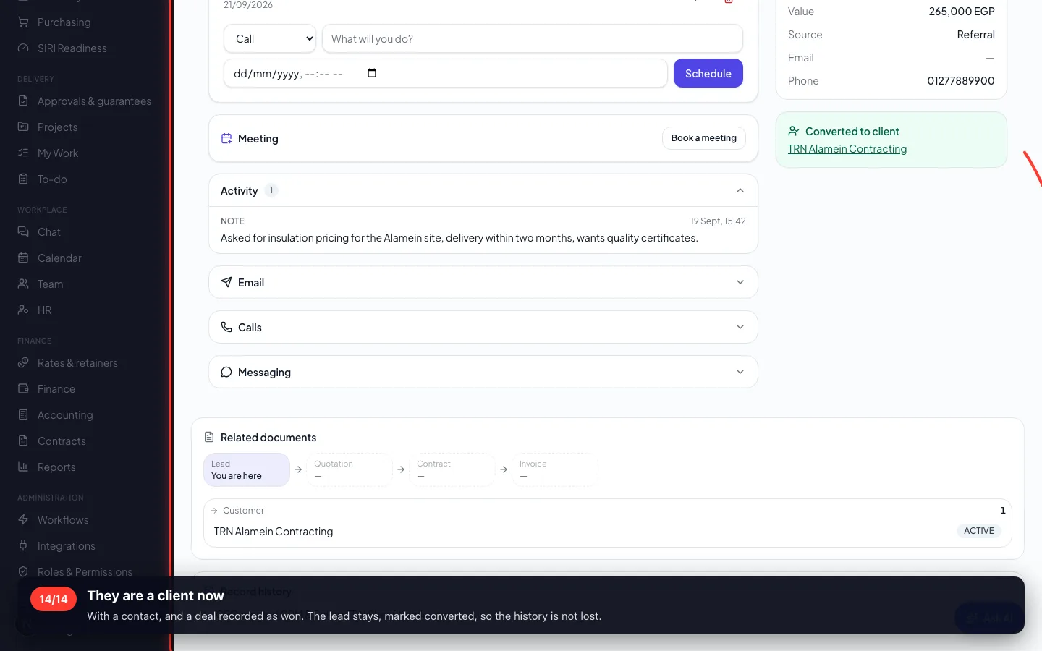Click the Purchasing cart icon
Screen dimensions: 1042x651
tap(23, 22)
